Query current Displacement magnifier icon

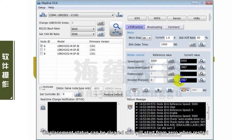202,67
